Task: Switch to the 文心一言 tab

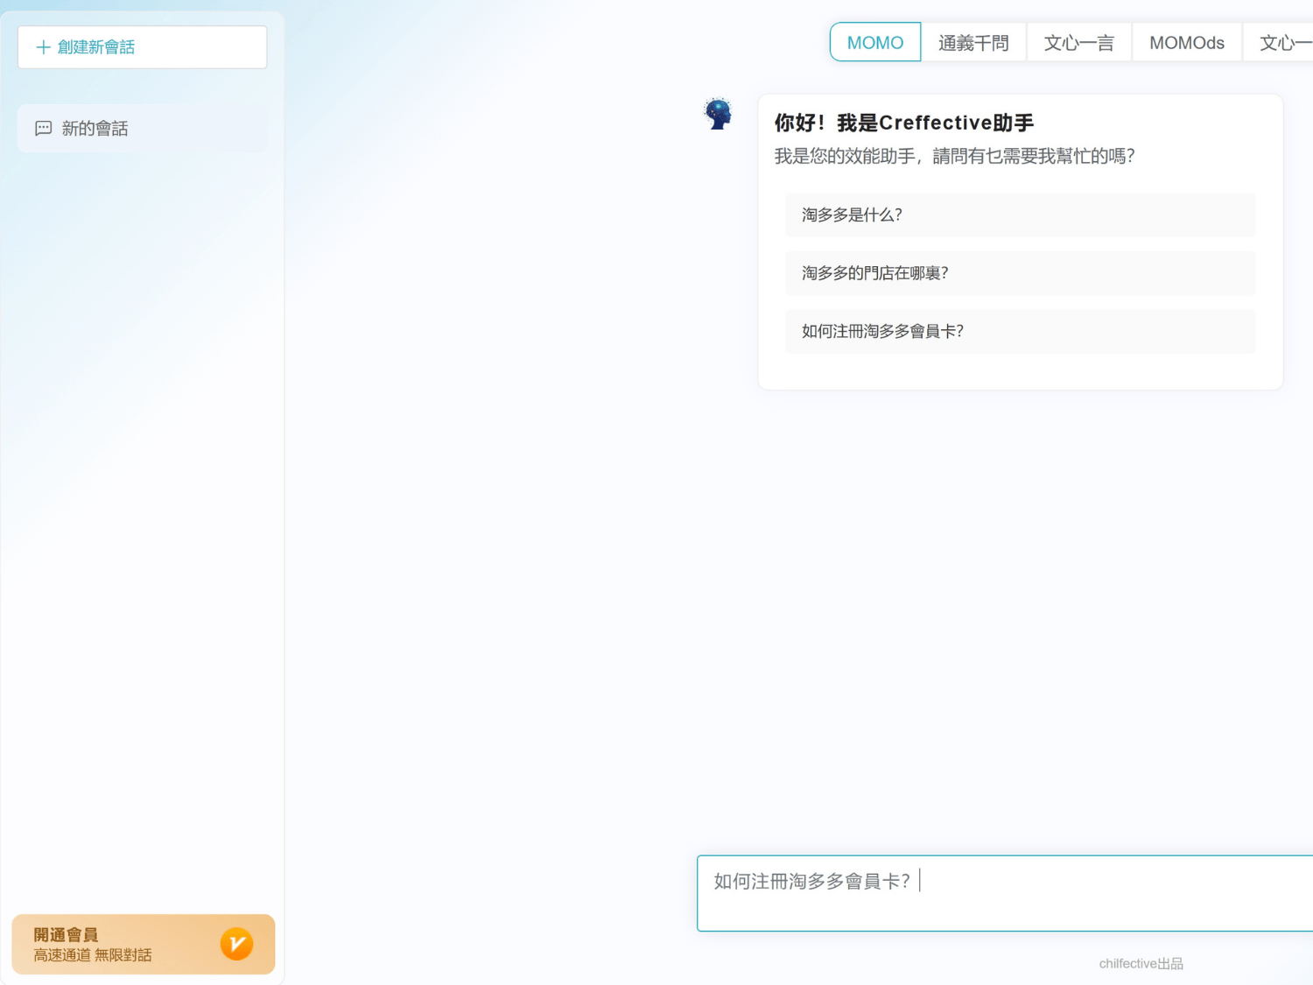Action: pyautogui.click(x=1079, y=42)
